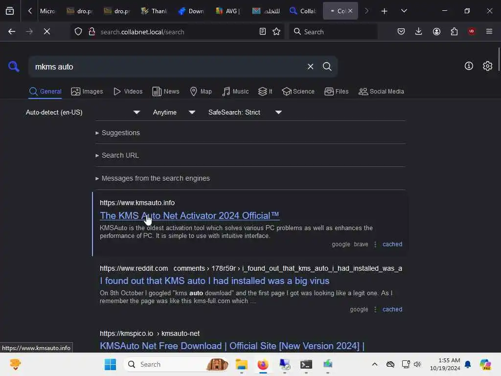The width and height of the screenshot is (501, 376).
Task: Open 'KMSAuto Net Free Download' result
Action: [x=232, y=346]
